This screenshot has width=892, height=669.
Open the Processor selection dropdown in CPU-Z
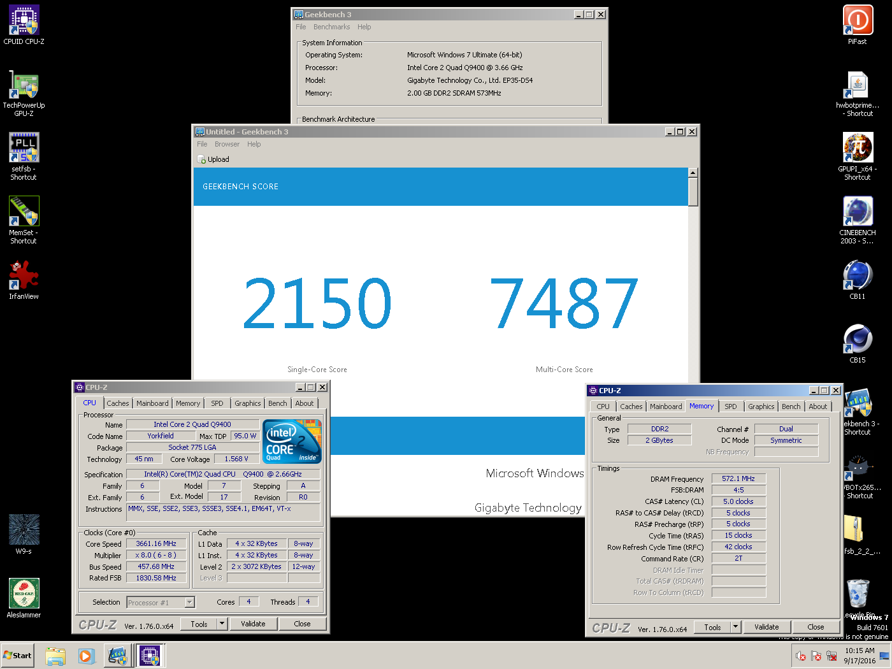click(x=161, y=602)
